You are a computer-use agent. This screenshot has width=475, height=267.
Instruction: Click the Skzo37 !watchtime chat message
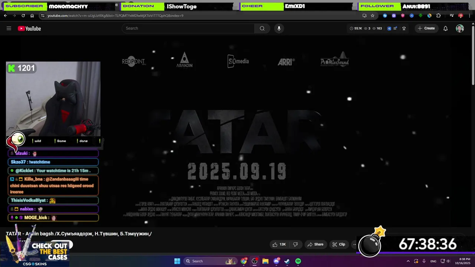(x=53, y=162)
